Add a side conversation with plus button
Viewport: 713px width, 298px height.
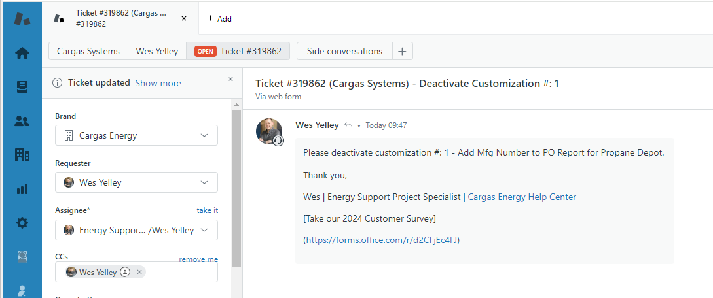pos(402,51)
